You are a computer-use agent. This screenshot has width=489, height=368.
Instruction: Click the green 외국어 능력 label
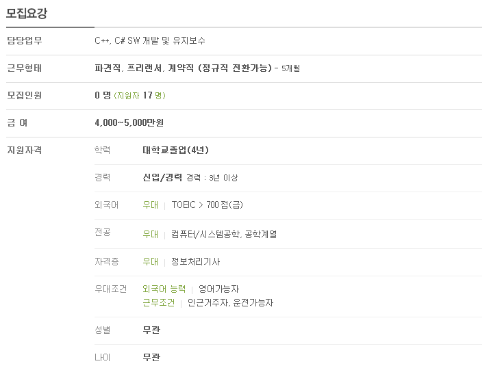pos(164,289)
